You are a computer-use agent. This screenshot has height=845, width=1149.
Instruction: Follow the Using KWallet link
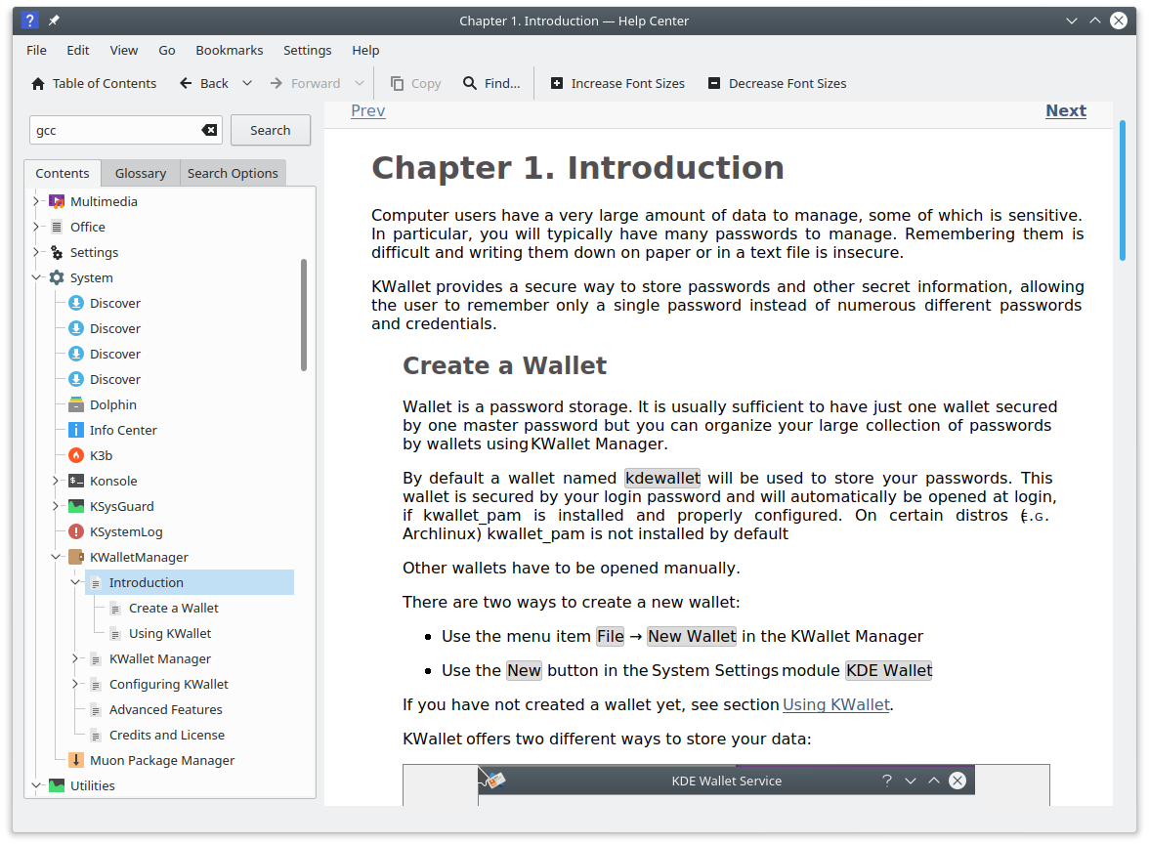point(835,704)
